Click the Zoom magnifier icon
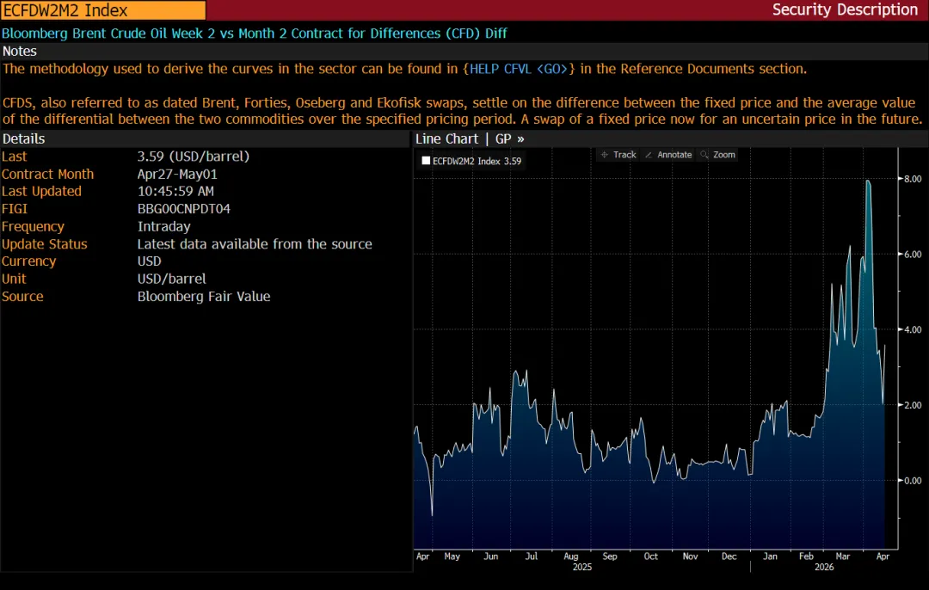 click(x=704, y=155)
